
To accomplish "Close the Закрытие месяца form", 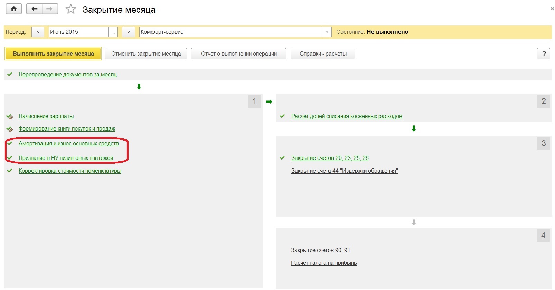I will pos(552,9).
